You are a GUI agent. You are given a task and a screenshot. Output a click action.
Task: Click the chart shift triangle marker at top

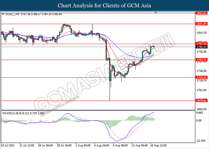tap(156, 13)
